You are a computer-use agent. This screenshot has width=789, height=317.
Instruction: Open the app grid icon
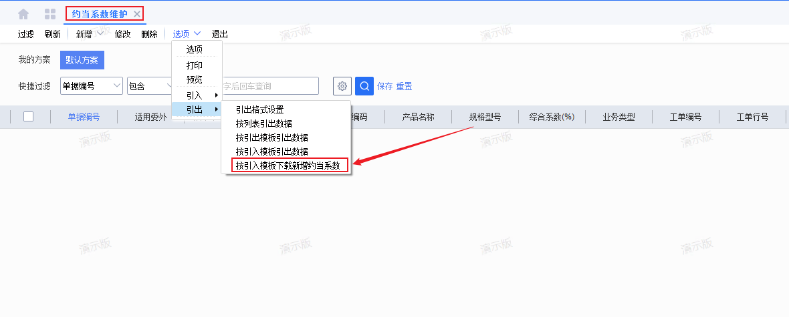pos(49,14)
